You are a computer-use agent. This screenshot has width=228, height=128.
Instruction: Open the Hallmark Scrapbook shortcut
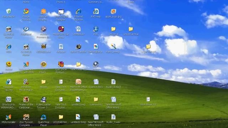coord(43,11)
